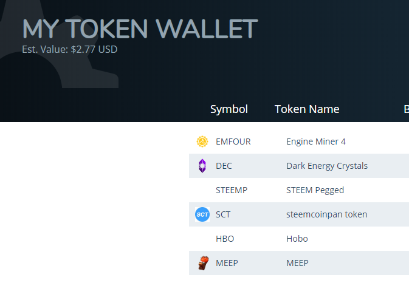The height and width of the screenshot is (297, 409).
Task: Click the Hobo token name
Action: (297, 239)
